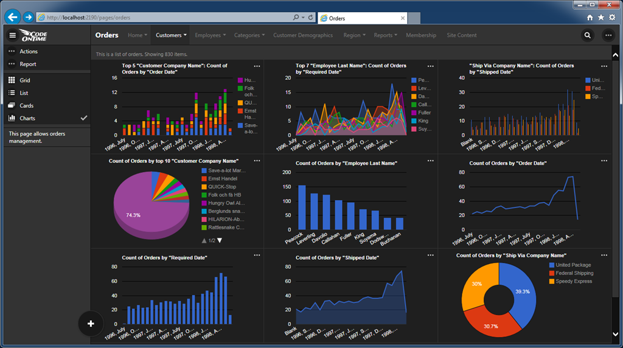Screen dimensions: 623x348
Task: Toggle the Charts view checkmark
Action: 84,118
